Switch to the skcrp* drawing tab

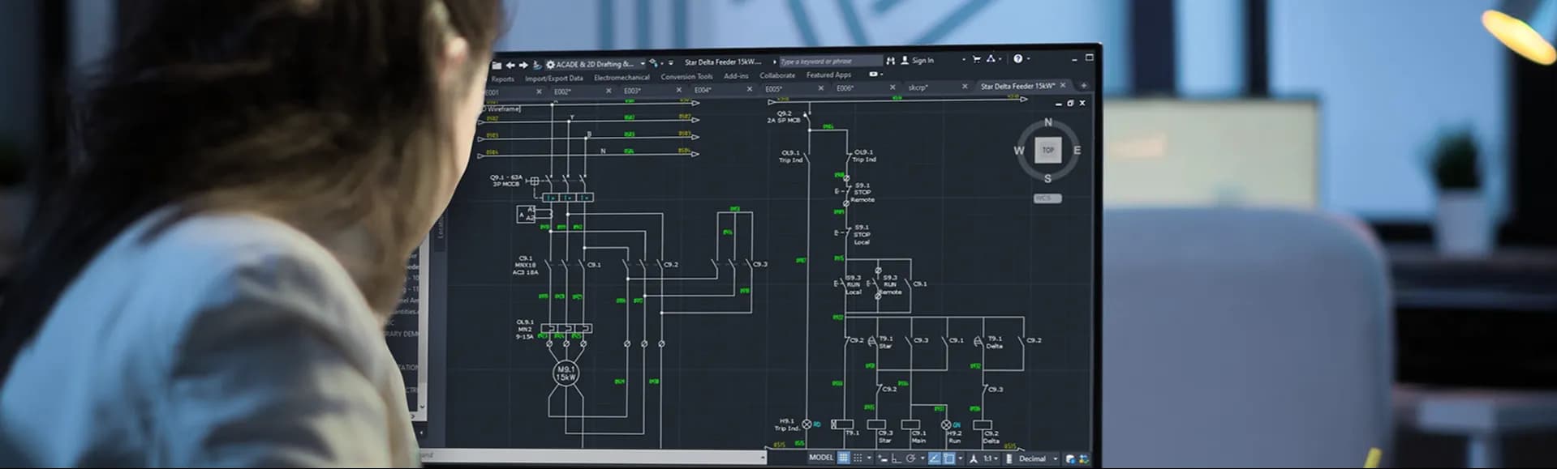(918, 87)
